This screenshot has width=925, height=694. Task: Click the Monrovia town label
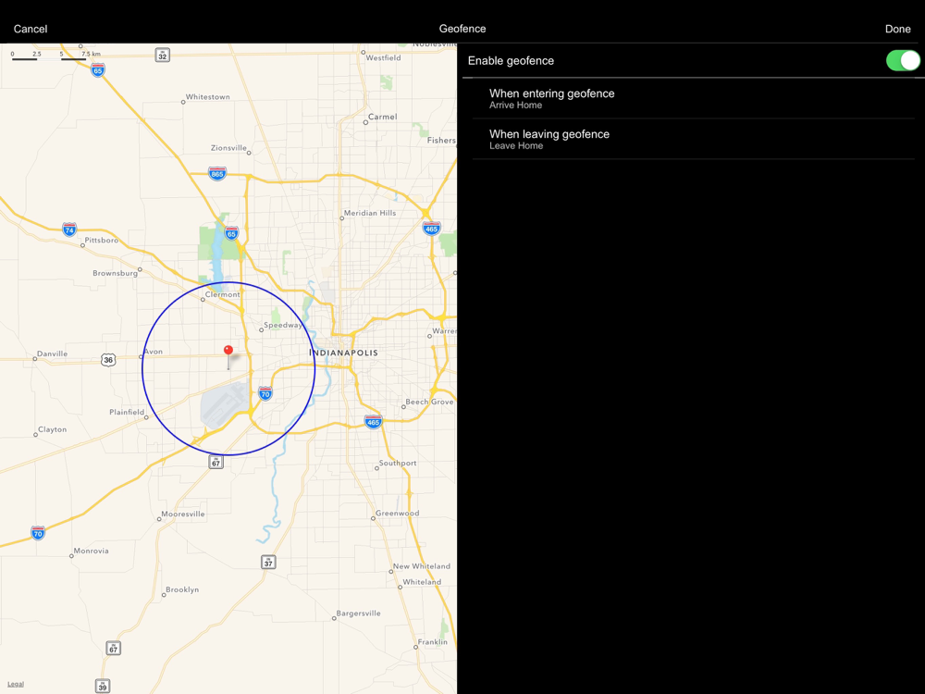[91, 551]
